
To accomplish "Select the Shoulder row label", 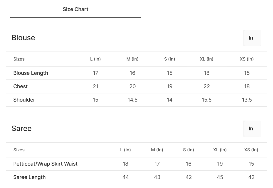I will coord(24,100).
